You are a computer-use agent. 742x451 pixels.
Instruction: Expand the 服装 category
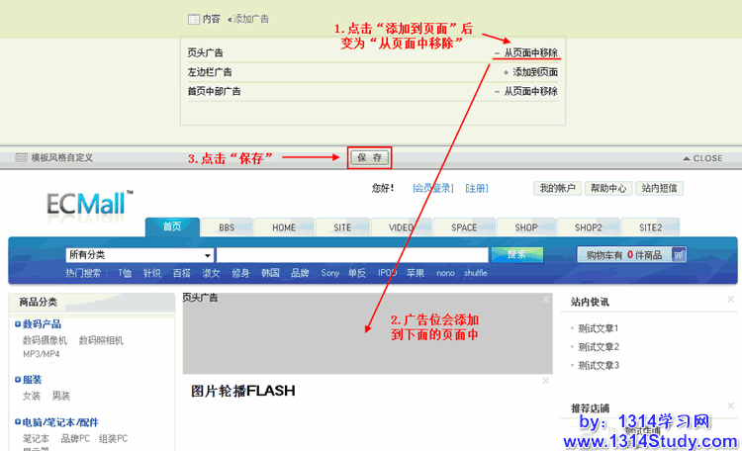[32, 380]
